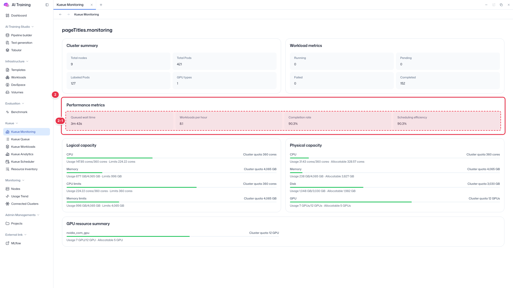Click the Queued wait time value
This screenshot has height=288, width=513.
(x=76, y=124)
